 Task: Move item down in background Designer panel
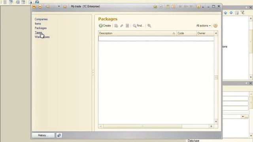(231, 13)
